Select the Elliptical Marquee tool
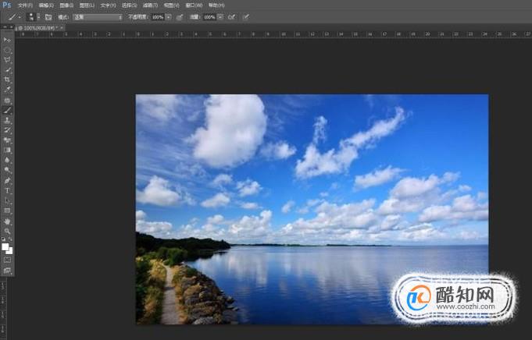Image resolution: width=532 pixels, height=340 pixels. coord(7,50)
